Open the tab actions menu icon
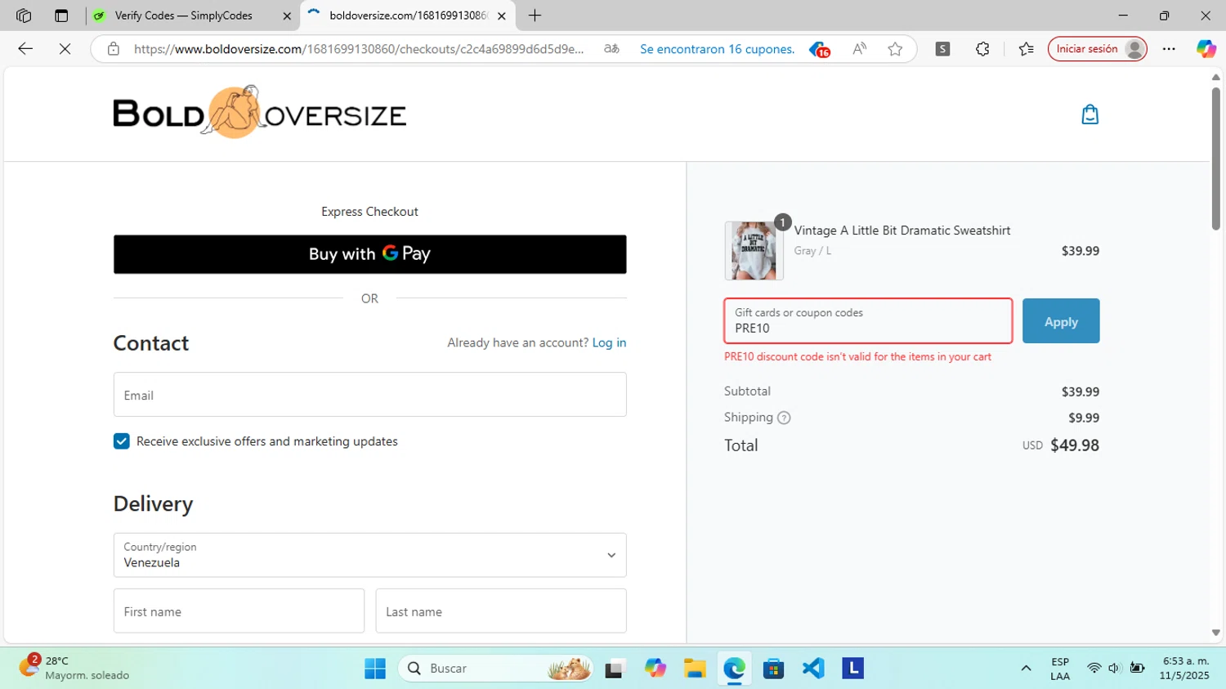 pyautogui.click(x=61, y=16)
